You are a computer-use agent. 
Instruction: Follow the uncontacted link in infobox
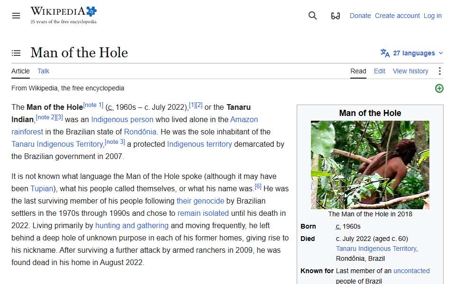411,271
